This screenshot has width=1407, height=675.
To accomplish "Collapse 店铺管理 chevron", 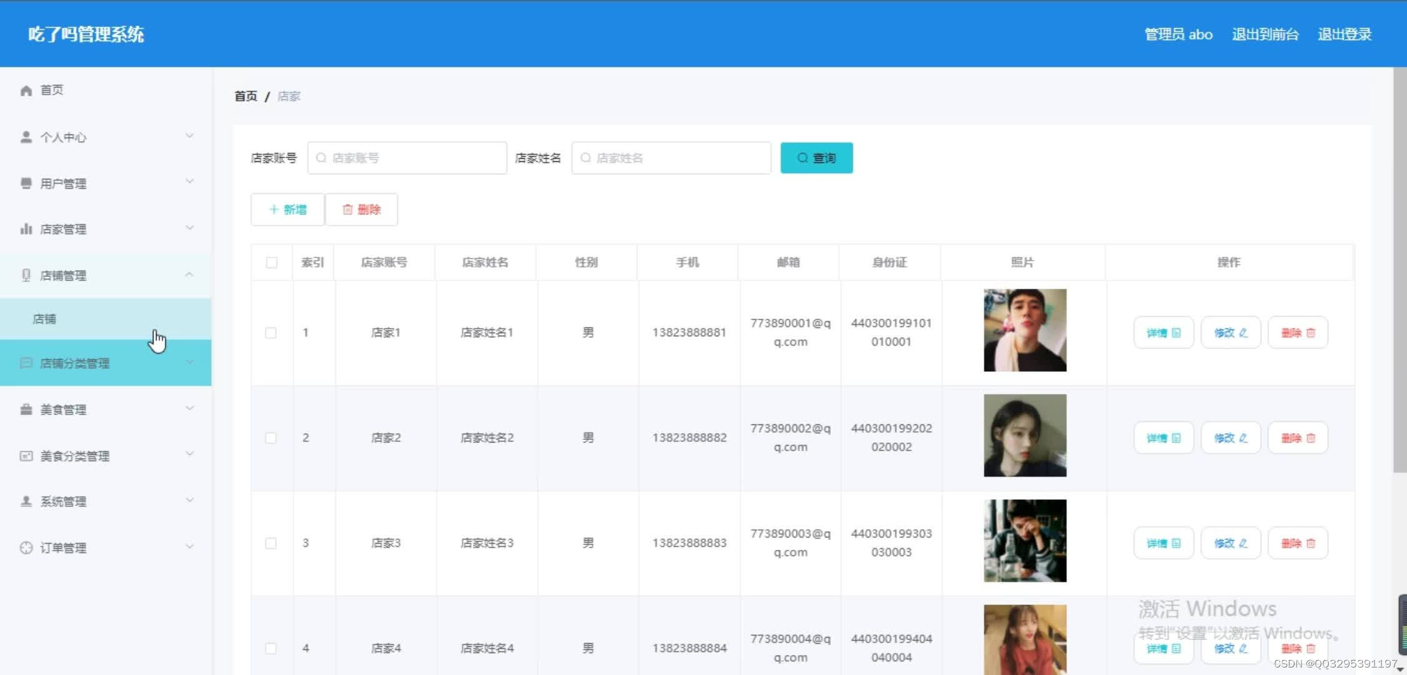I will [189, 274].
